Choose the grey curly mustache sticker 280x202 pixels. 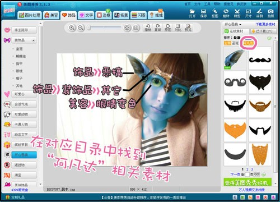tap(235, 82)
